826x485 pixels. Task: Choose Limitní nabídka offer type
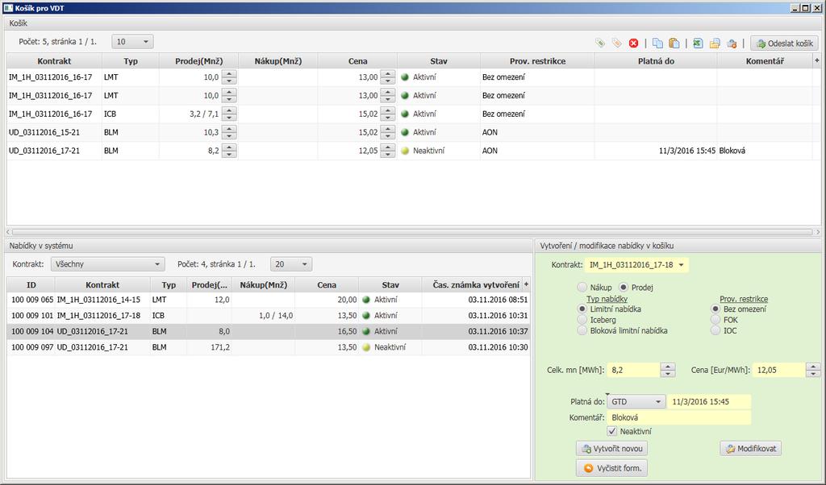pyautogui.click(x=582, y=309)
